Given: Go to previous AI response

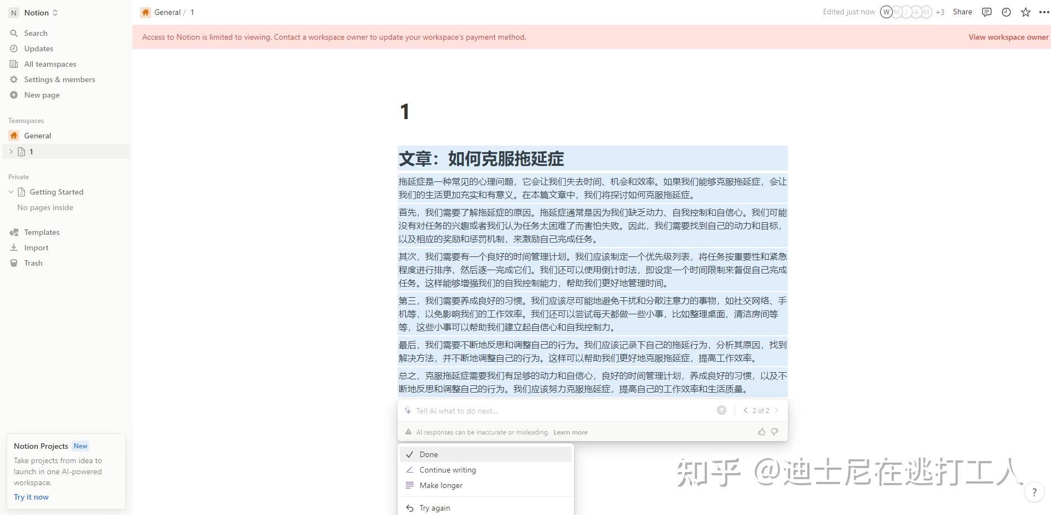Looking at the screenshot, I should (746, 410).
